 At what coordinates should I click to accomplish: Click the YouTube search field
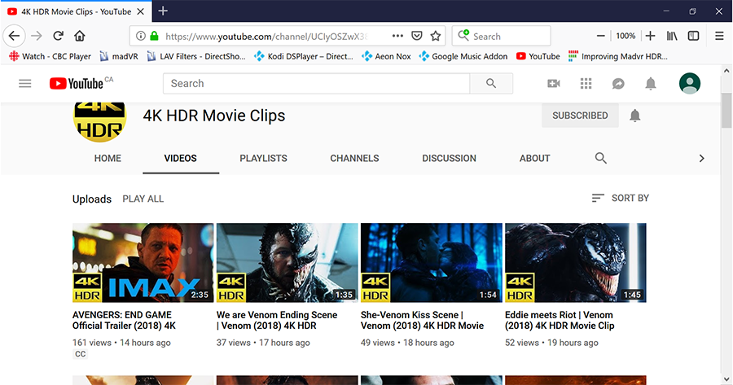(x=317, y=83)
